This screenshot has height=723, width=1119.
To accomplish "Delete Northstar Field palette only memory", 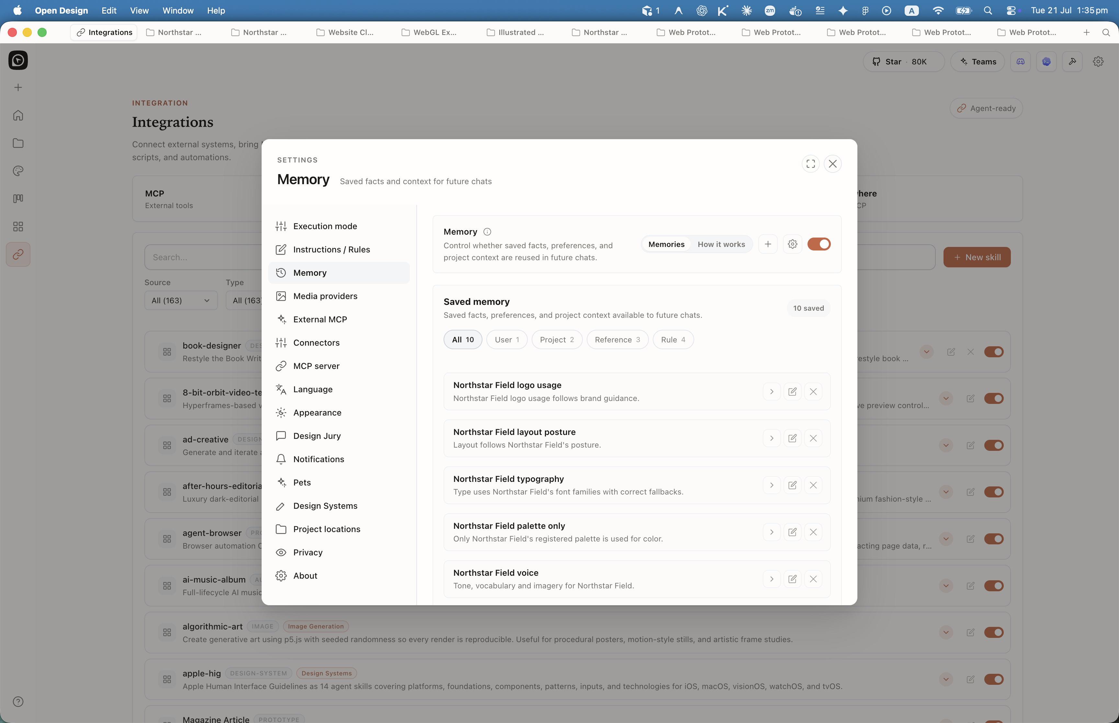I will pos(813,532).
